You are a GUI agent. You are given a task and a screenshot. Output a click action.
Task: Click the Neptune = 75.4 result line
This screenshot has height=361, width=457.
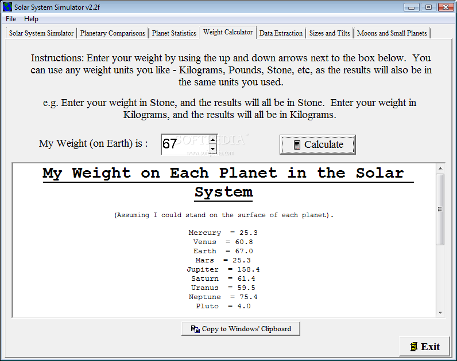[x=223, y=297]
